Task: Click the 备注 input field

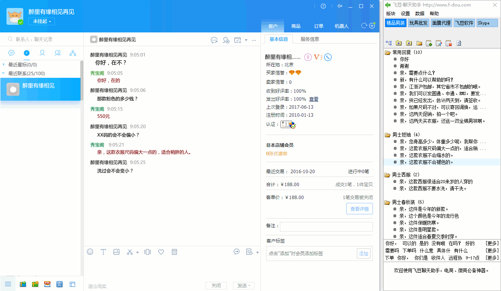Action: (x=326, y=227)
